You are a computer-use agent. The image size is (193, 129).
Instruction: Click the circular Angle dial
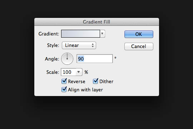pos(67,59)
